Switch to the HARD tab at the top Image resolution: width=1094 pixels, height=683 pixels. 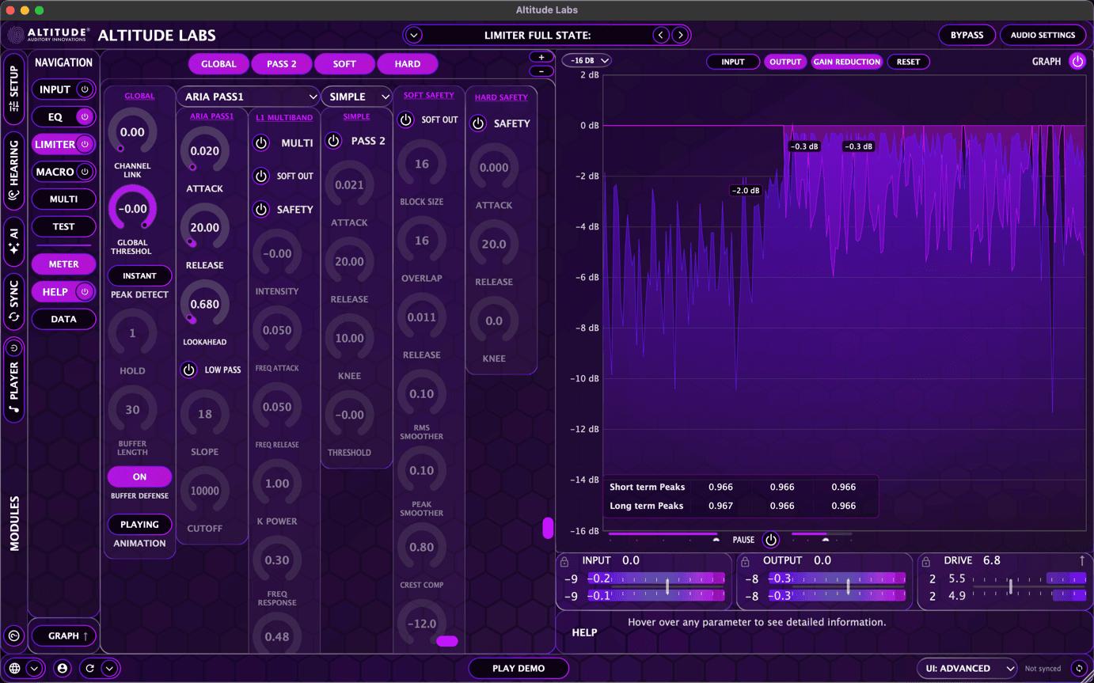click(407, 63)
